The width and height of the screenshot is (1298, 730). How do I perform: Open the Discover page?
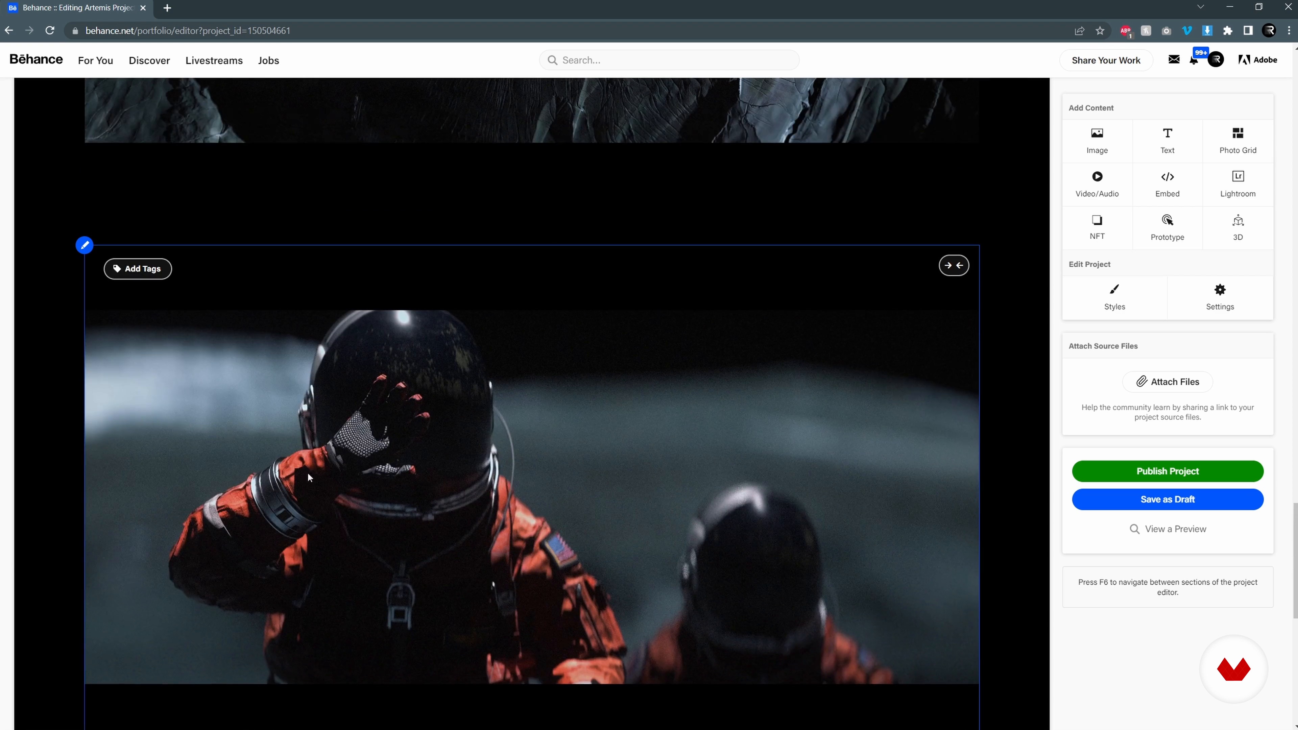click(x=149, y=60)
